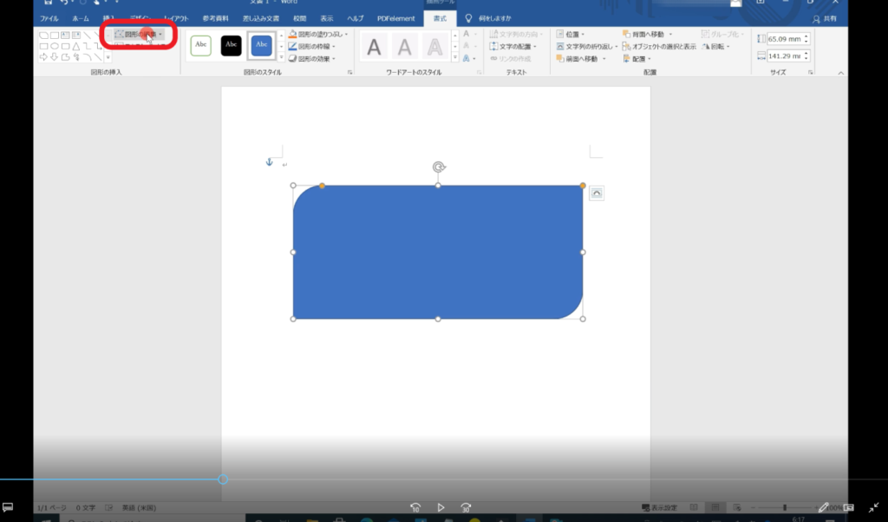888x522 pixels.
Task: Open 図形の効果 shape effects menu
Action: tap(314, 59)
